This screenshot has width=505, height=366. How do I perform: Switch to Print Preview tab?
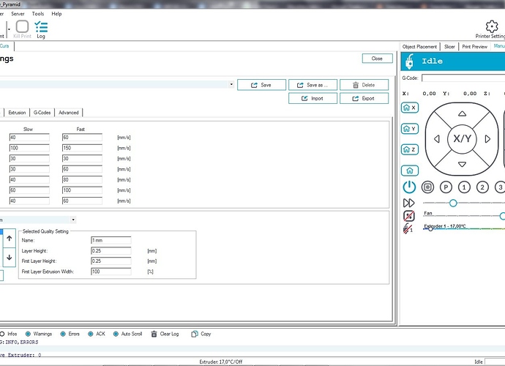(x=475, y=47)
